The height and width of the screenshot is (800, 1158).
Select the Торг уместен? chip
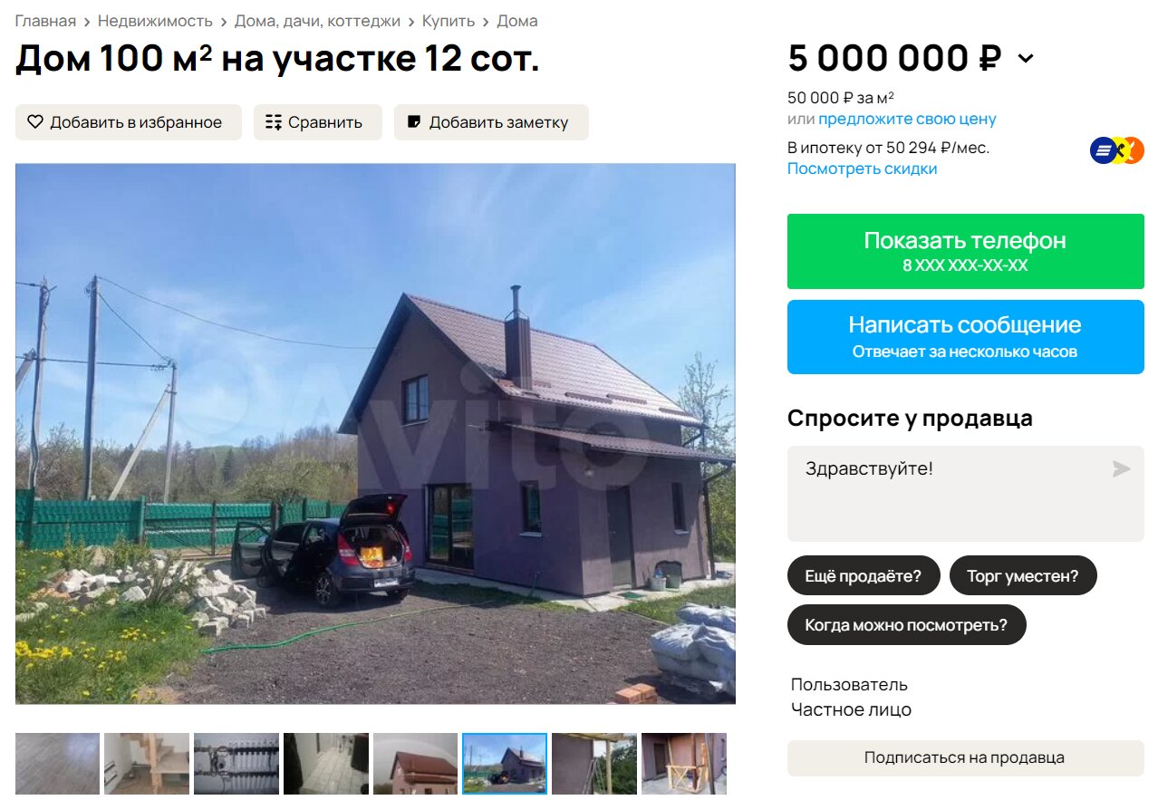[1023, 575]
